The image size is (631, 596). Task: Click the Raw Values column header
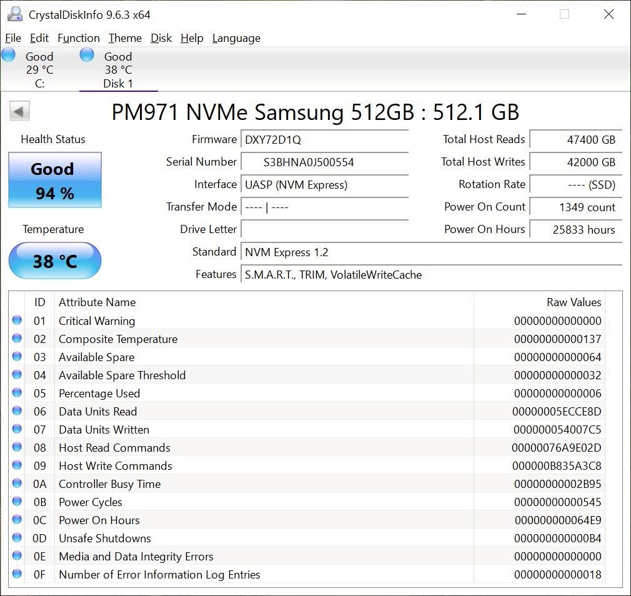[540, 302]
